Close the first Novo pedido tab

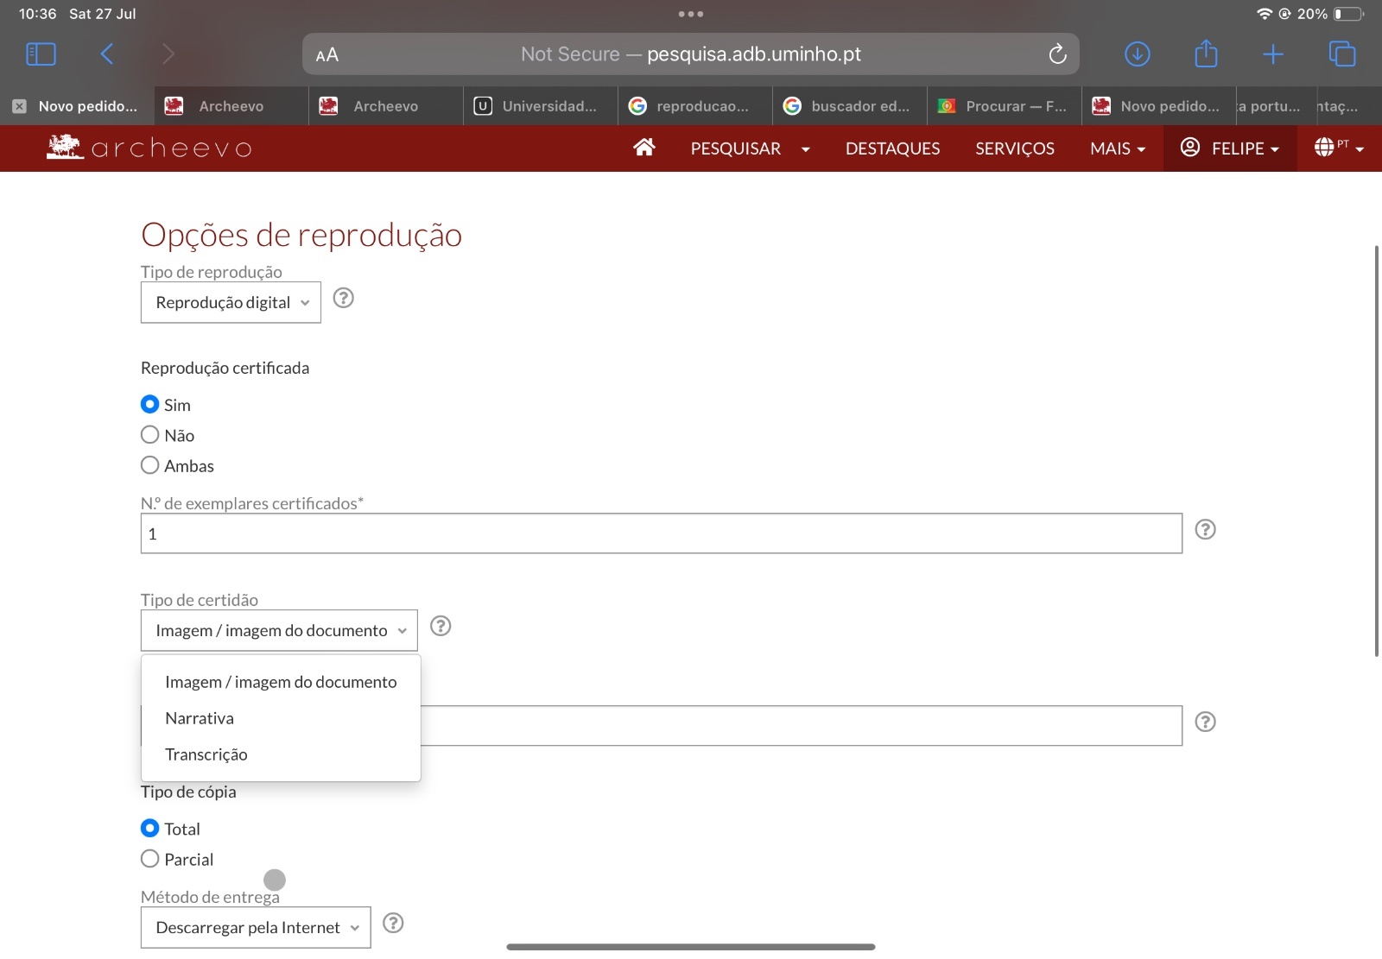click(x=19, y=106)
